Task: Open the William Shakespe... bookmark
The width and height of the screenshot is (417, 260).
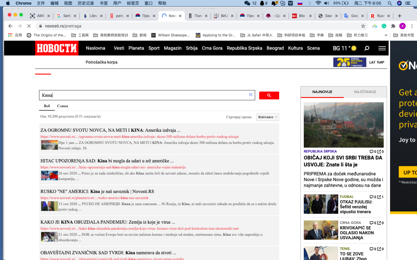Action: coord(170,35)
